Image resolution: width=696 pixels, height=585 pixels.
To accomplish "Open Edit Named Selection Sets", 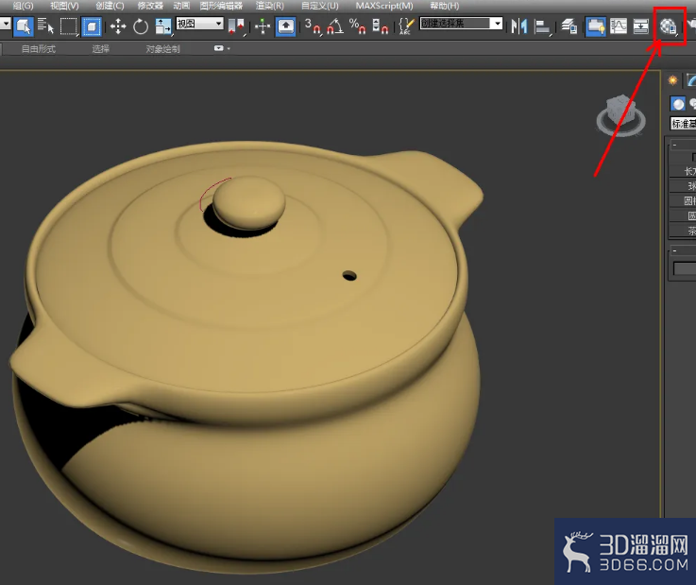I will coord(407,26).
